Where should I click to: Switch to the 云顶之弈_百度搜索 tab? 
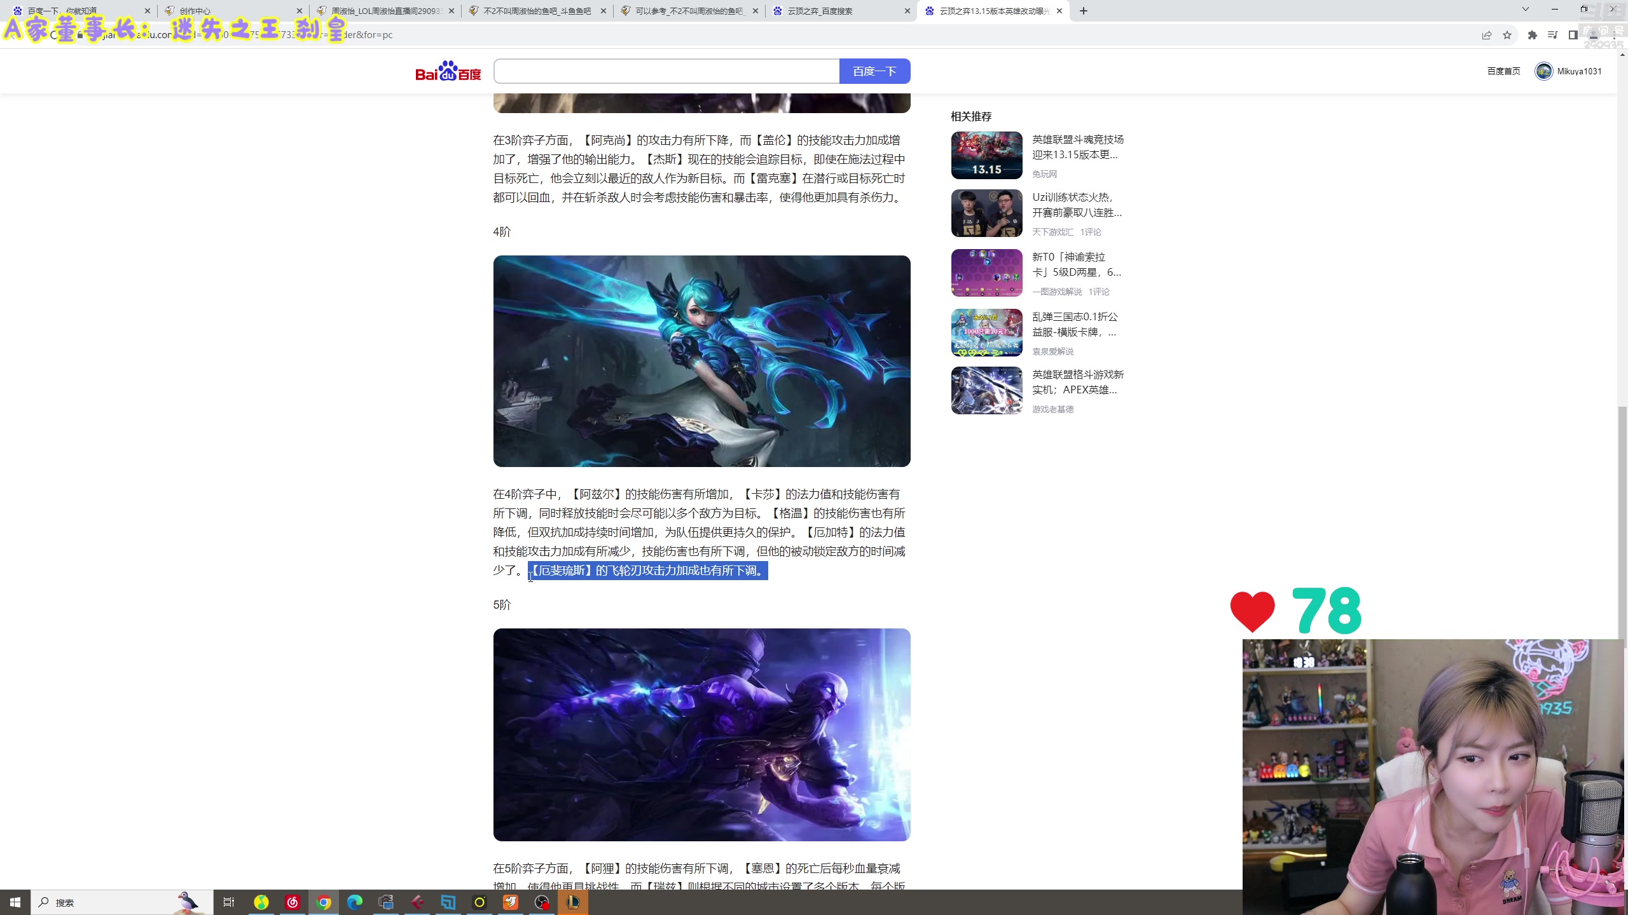(x=841, y=11)
